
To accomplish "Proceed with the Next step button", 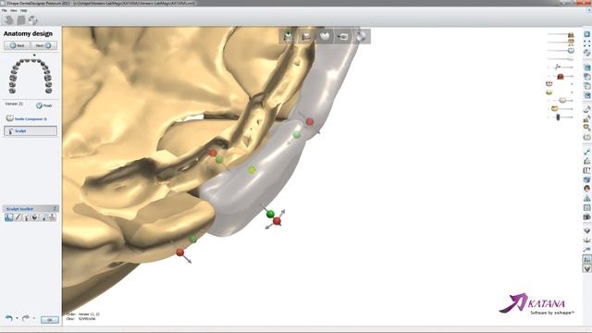I will [x=43, y=45].
